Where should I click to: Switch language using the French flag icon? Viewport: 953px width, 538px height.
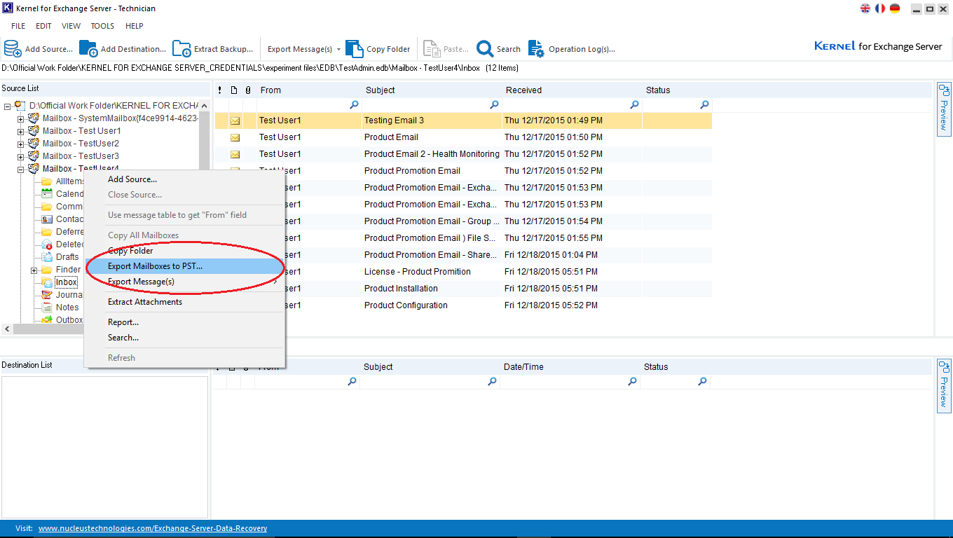[880, 8]
